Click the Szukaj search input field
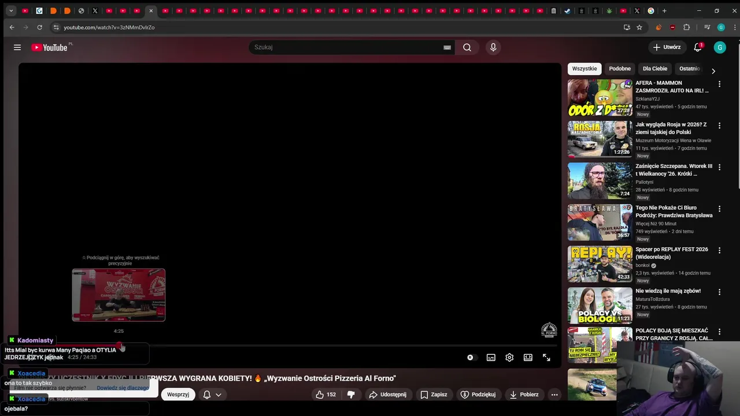This screenshot has width=740, height=416. pyautogui.click(x=346, y=47)
